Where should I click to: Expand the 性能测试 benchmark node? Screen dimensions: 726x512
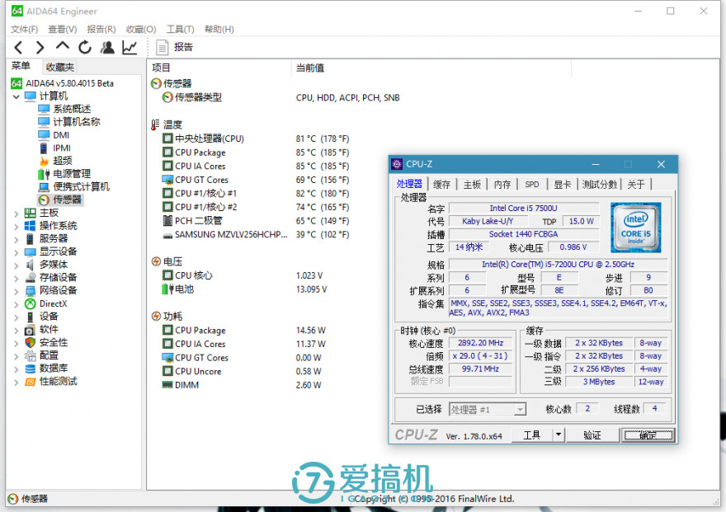pos(16,382)
